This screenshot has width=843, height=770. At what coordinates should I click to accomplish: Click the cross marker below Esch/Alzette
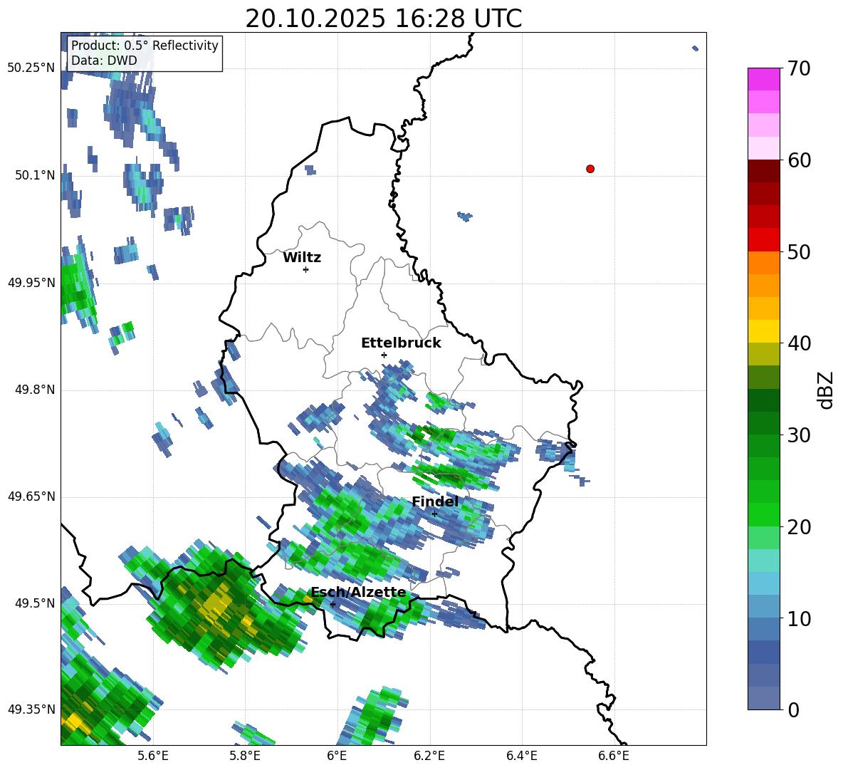333,604
